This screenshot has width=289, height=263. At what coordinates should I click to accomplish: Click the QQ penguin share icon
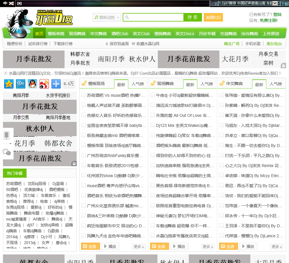pyautogui.click(x=32, y=84)
